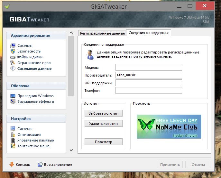The height and width of the screenshot is (178, 221).
Task: Click the Безопасность shield icon
Action: click(13, 51)
